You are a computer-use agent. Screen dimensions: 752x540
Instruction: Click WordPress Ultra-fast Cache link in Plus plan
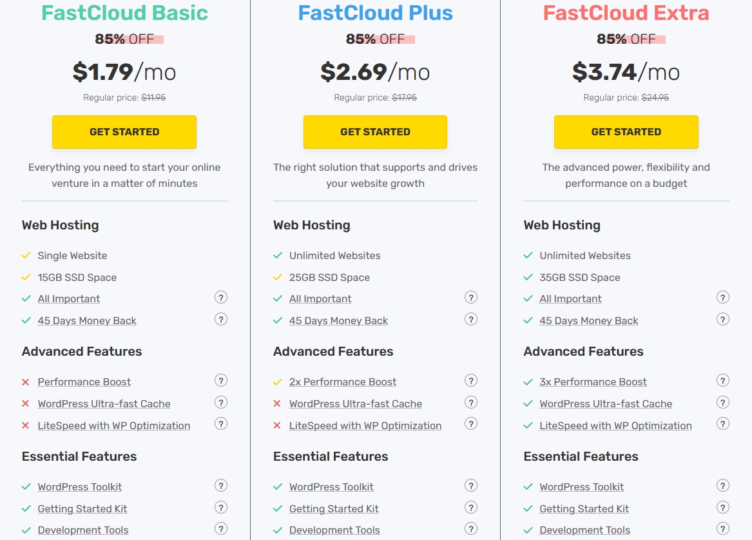tap(356, 404)
